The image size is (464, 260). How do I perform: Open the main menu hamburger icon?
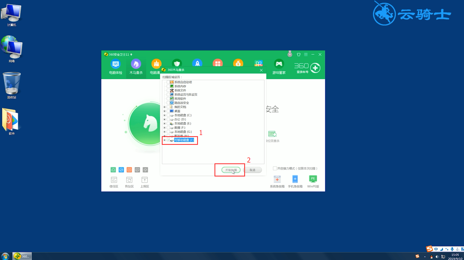[x=306, y=54]
